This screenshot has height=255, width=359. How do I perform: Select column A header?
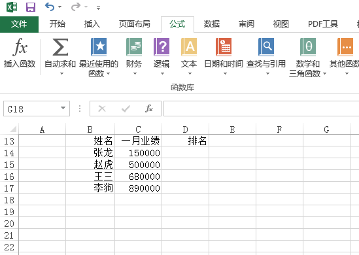pyautogui.click(x=42, y=129)
